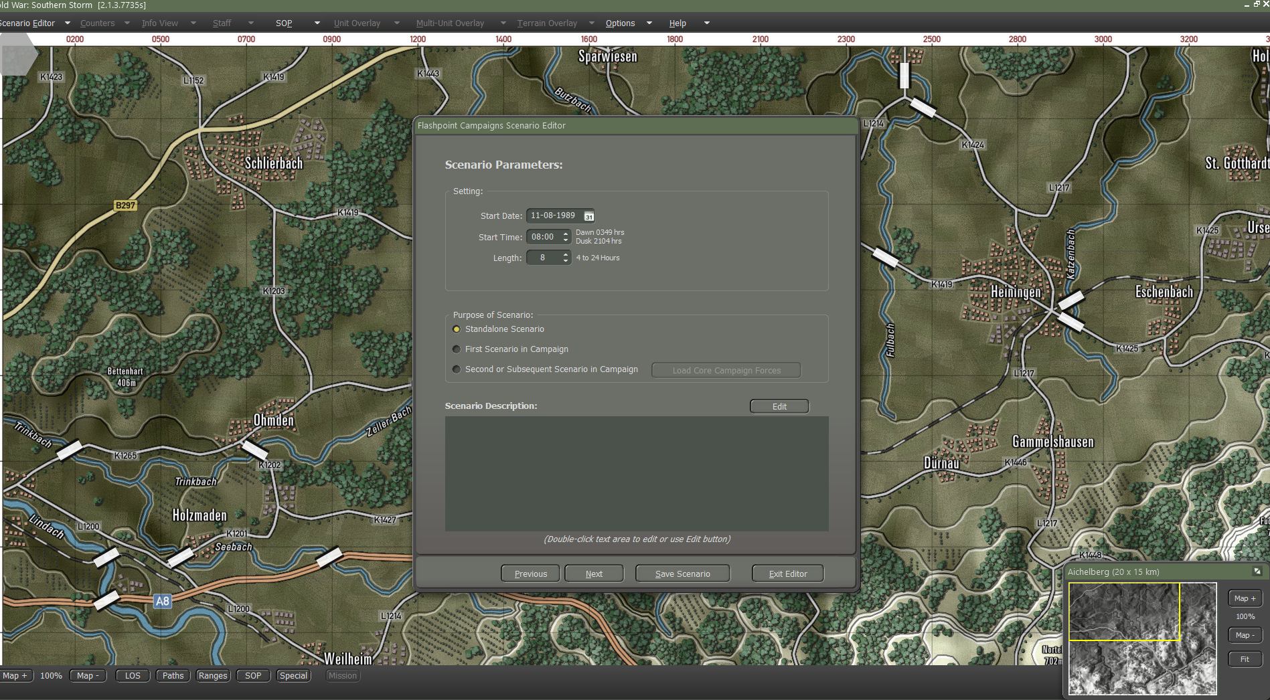Screen dimensions: 1270x700
Task: Open the Options menu
Action: [621, 23]
